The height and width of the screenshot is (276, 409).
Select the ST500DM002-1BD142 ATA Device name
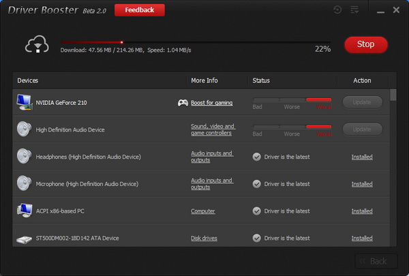click(77, 238)
